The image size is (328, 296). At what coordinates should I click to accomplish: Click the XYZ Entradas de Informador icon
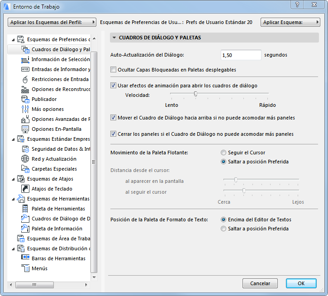25,69
